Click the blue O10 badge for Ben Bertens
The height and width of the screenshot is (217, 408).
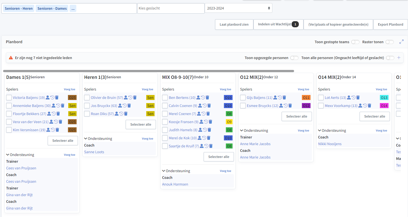228,97
